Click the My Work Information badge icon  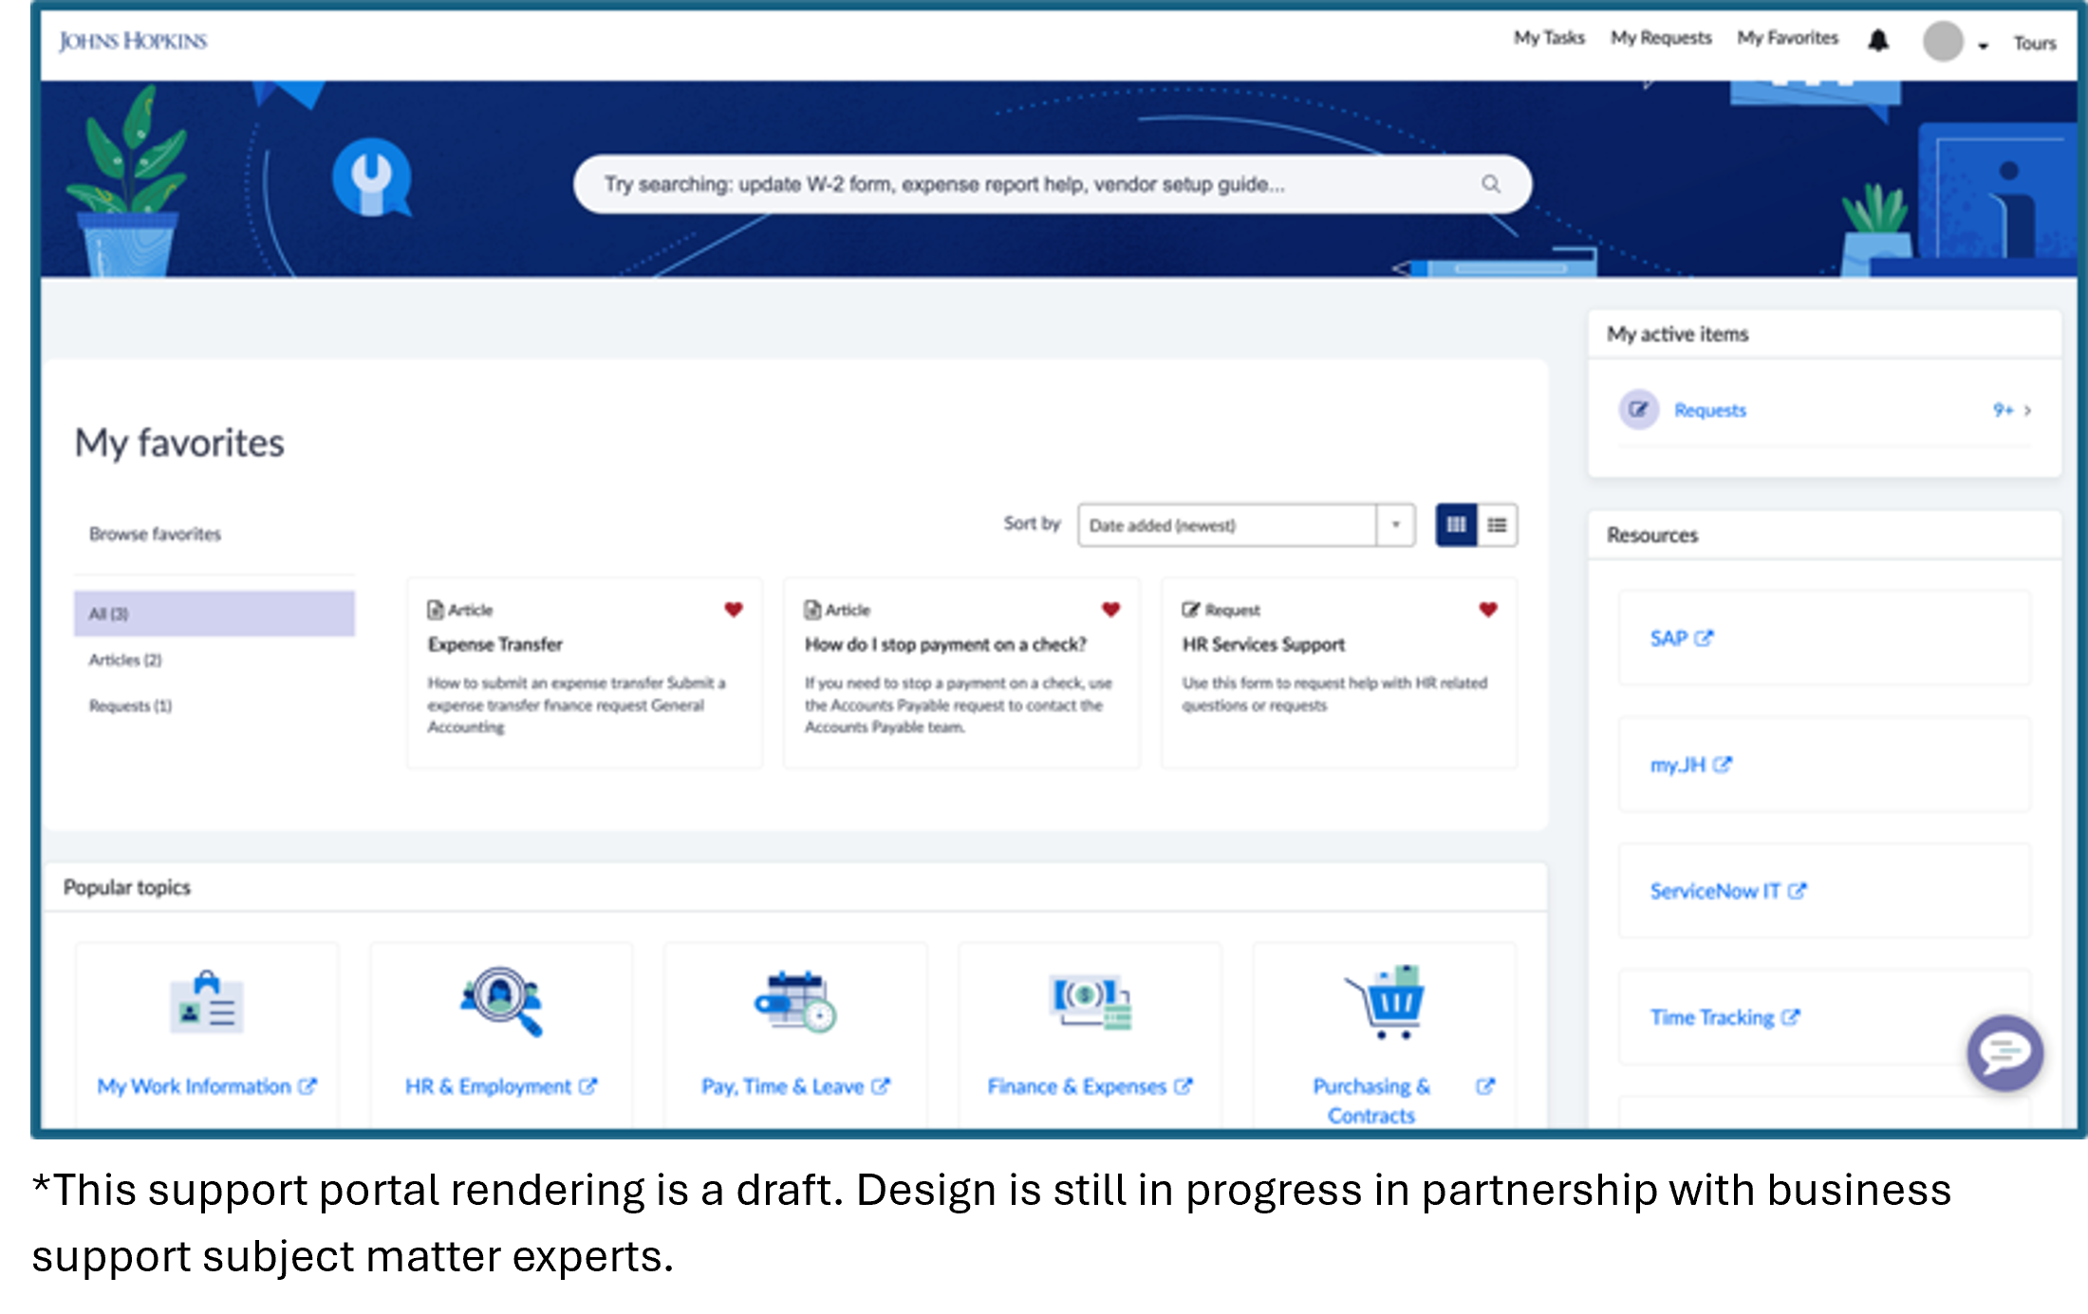click(207, 1001)
